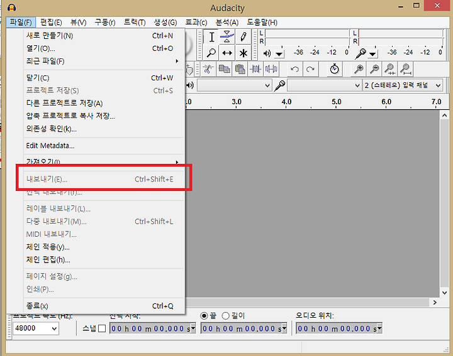Click the Fit Selection zoom icon
This screenshot has width=453, height=356.
(x=390, y=69)
